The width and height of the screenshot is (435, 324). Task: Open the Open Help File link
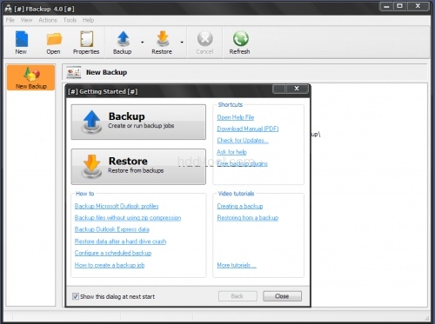(236, 117)
